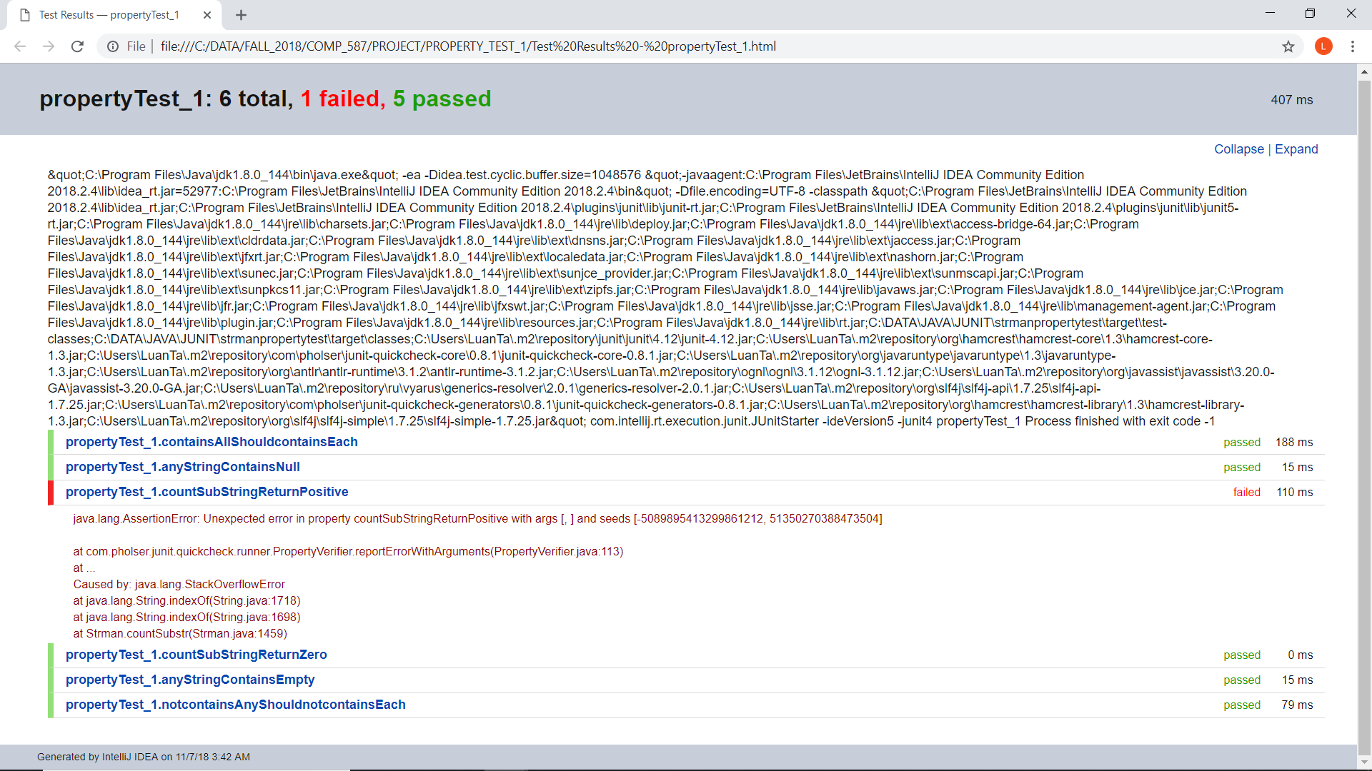1372x771 pixels.
Task: Open propertyTest_1.containsAllShouldcontainsEach result
Action: pos(212,442)
